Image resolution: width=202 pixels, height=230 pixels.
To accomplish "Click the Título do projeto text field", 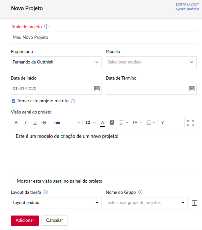I will point(104,38).
